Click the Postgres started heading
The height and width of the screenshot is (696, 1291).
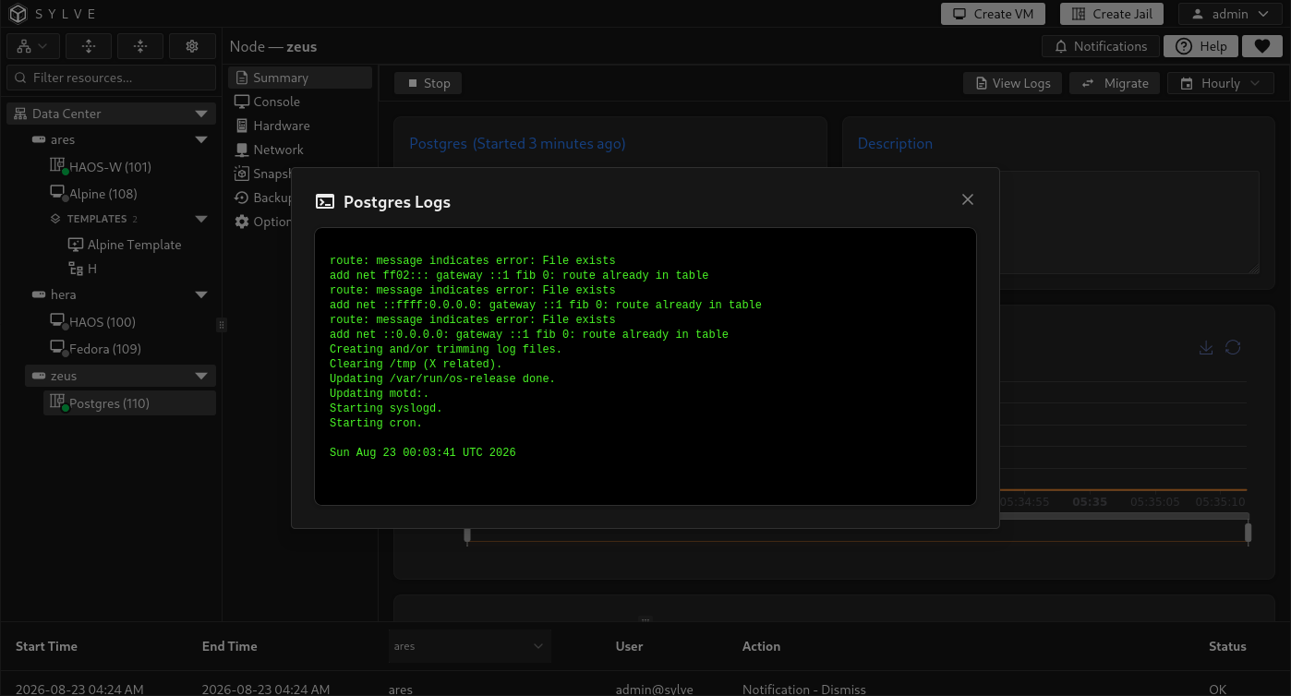[517, 143]
